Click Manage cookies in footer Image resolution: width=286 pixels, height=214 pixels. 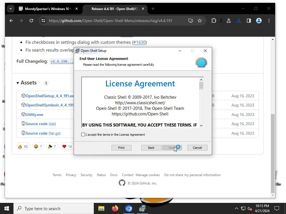coord(148,175)
